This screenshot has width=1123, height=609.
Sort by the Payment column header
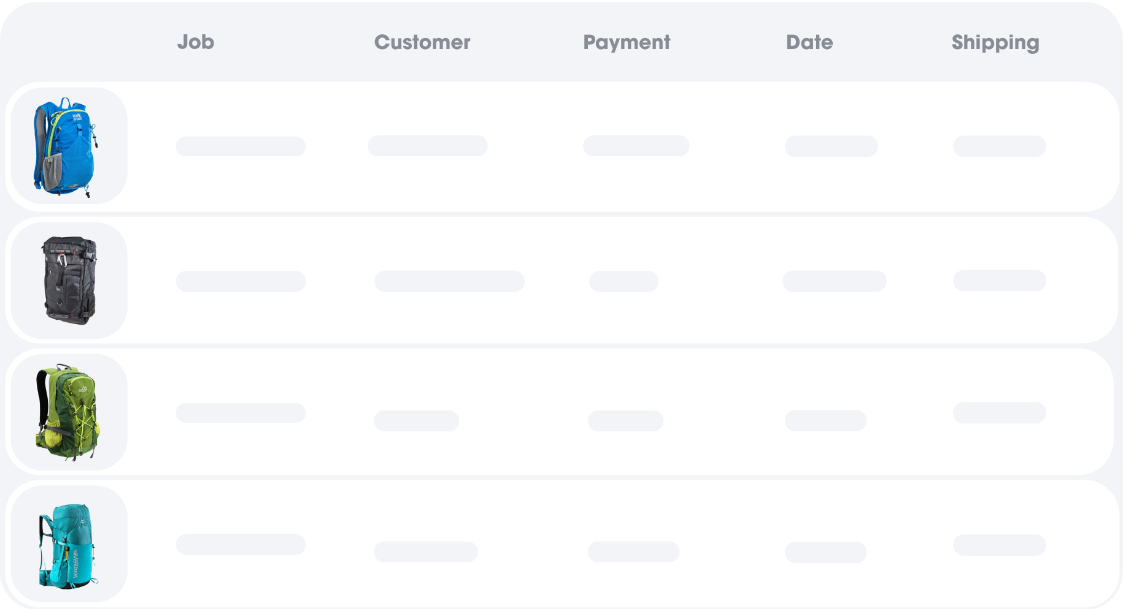[x=627, y=42]
